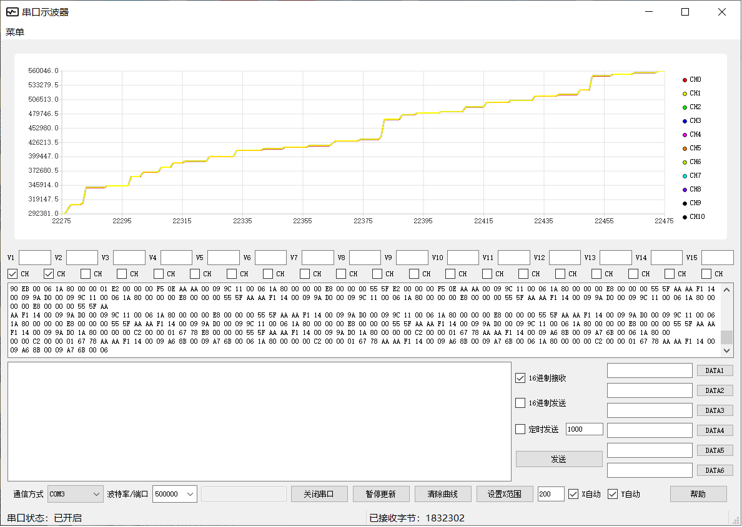Click the magenta CH4 legend dot

pyautogui.click(x=685, y=135)
